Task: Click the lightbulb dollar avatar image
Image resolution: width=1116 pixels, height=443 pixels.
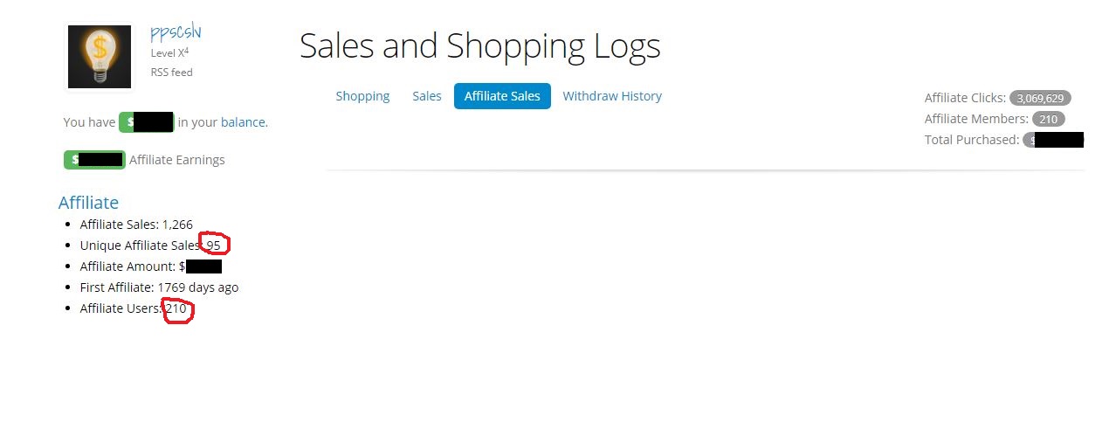Action: tap(100, 57)
